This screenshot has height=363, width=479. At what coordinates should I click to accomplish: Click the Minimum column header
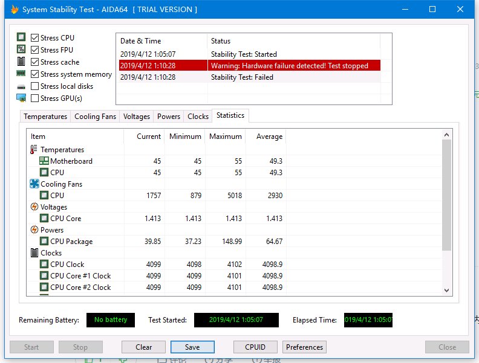point(185,137)
